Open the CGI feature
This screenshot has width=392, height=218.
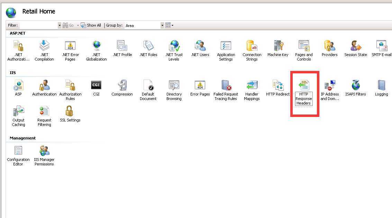[x=96, y=88]
